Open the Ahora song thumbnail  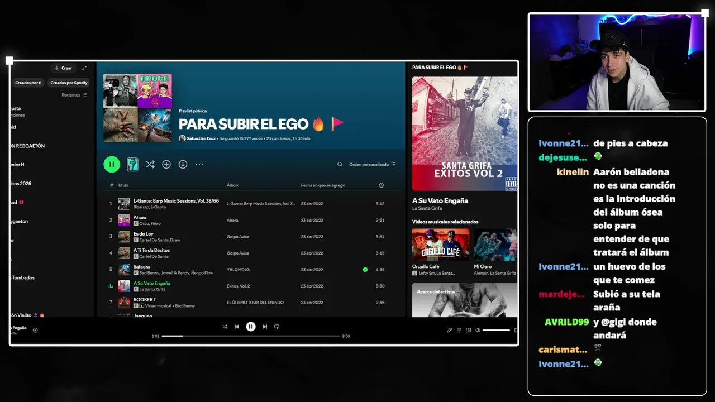(x=124, y=220)
